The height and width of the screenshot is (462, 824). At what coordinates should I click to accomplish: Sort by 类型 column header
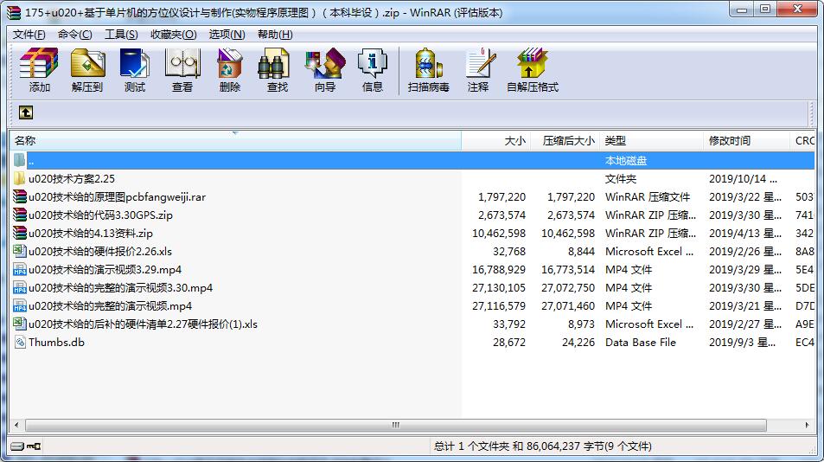pos(652,141)
